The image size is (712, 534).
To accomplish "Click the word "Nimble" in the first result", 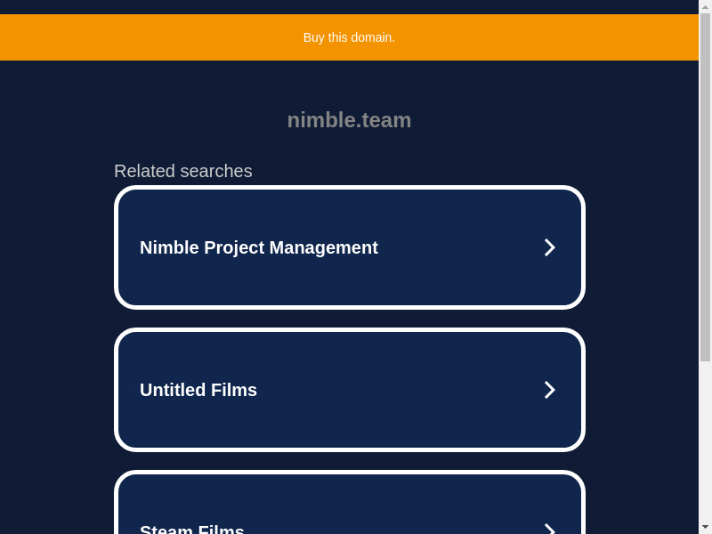I will pos(169,247).
